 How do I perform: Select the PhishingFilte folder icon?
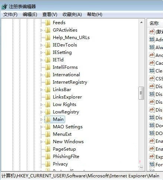pyautogui.click(x=48, y=157)
